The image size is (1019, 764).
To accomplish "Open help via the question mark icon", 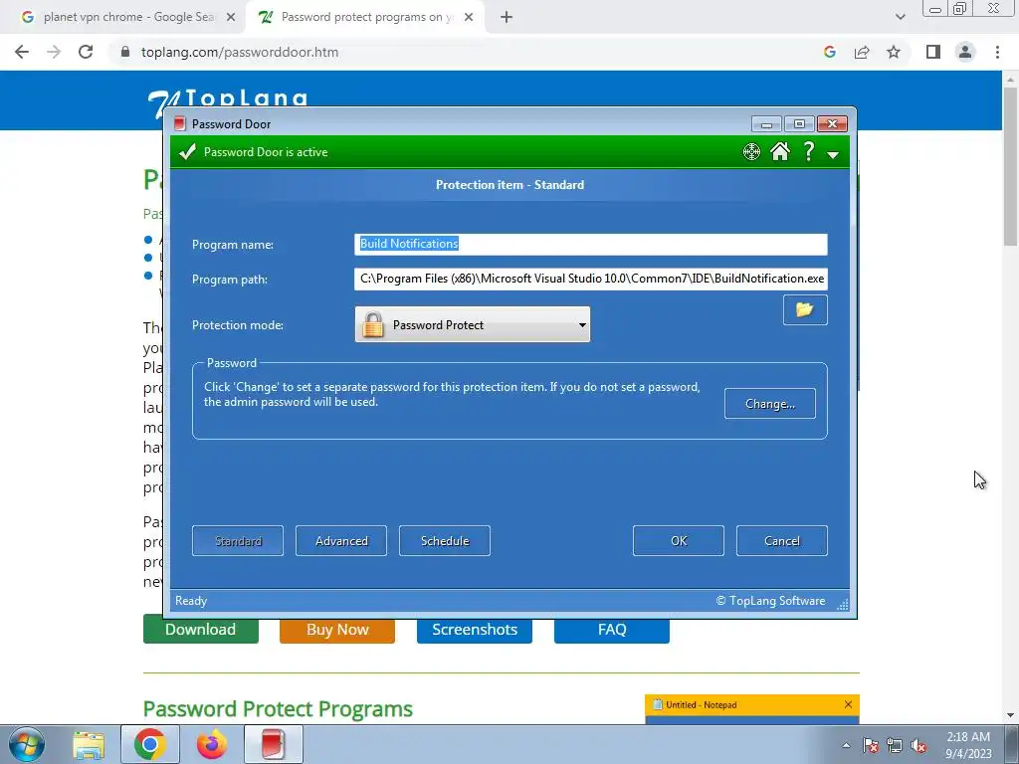I will (x=808, y=151).
